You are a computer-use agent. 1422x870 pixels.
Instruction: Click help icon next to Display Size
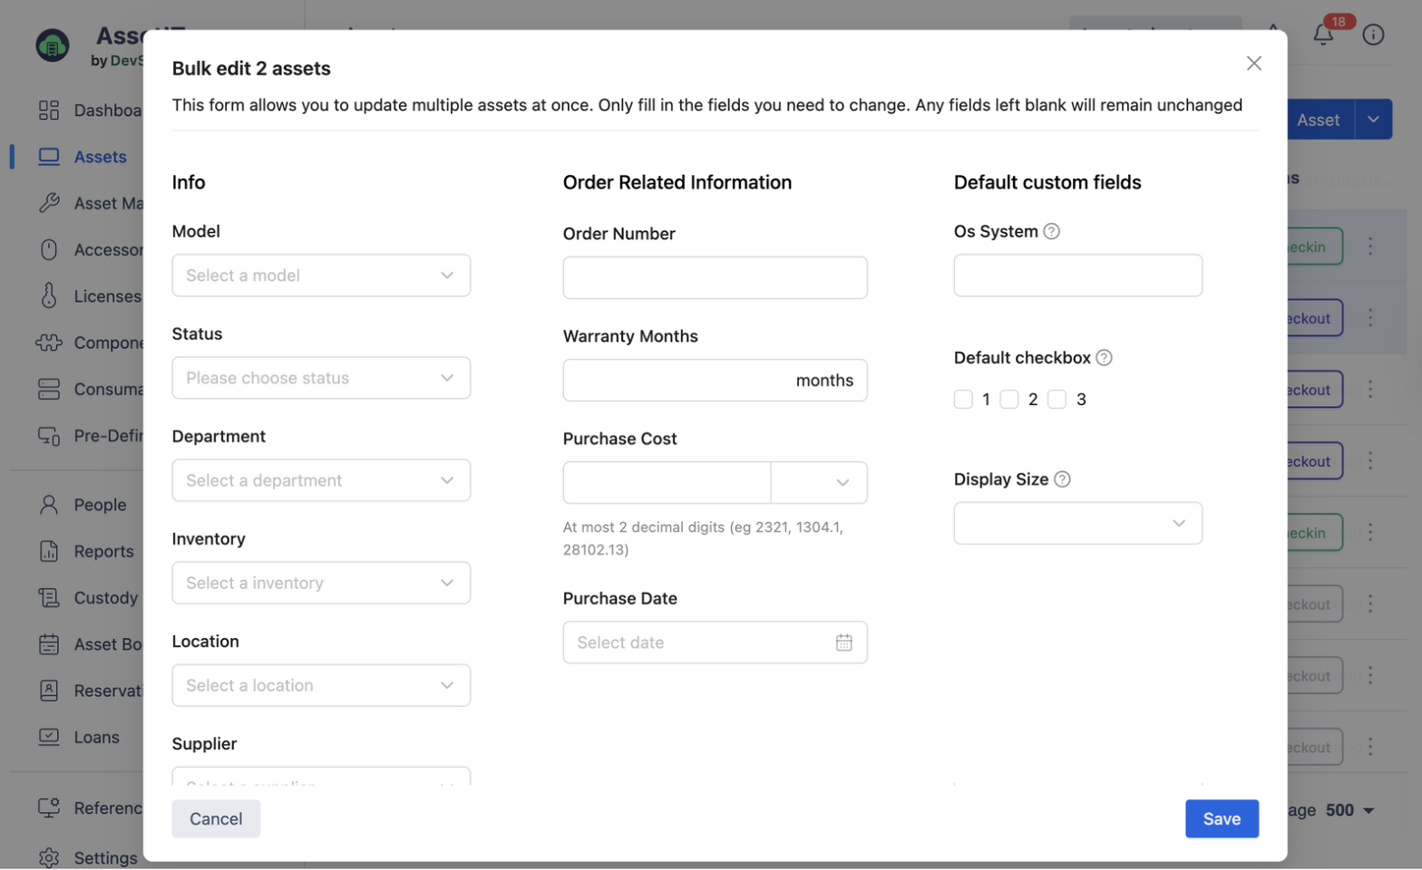pyautogui.click(x=1062, y=479)
